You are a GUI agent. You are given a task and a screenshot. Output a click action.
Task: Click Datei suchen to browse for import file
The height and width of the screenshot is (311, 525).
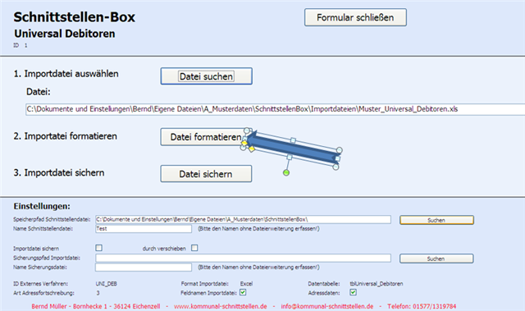point(206,76)
